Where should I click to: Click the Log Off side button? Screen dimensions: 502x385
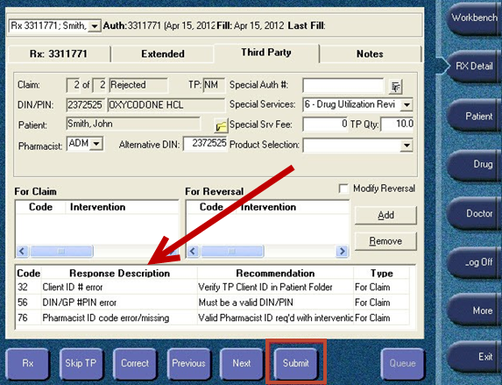473,262
